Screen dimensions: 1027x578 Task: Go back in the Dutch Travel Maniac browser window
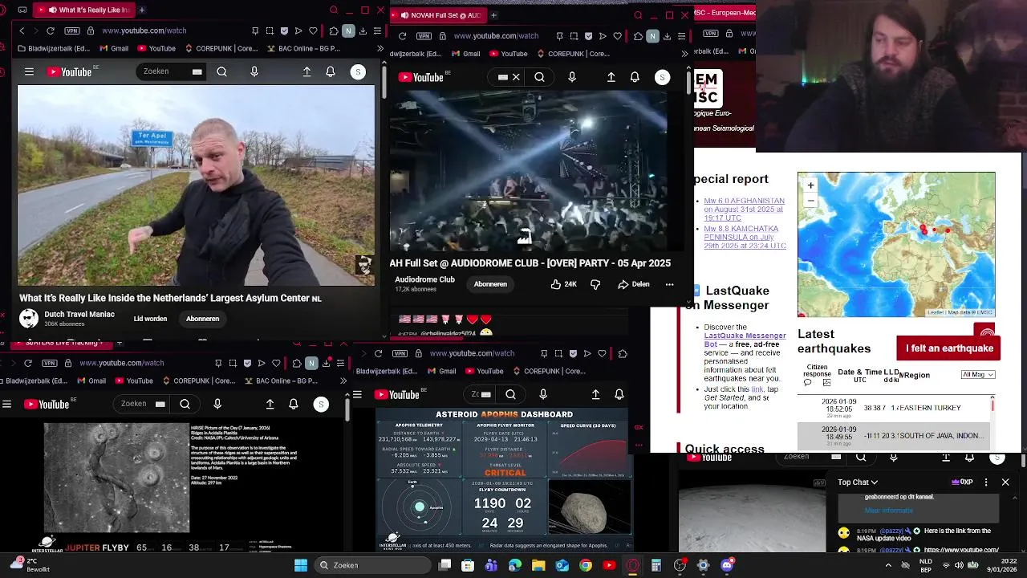coord(22,31)
